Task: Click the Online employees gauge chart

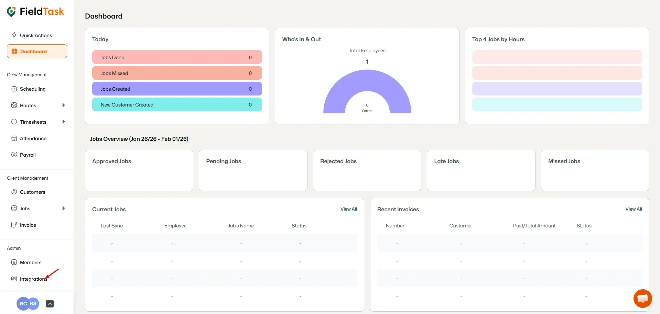Action: pos(367,93)
